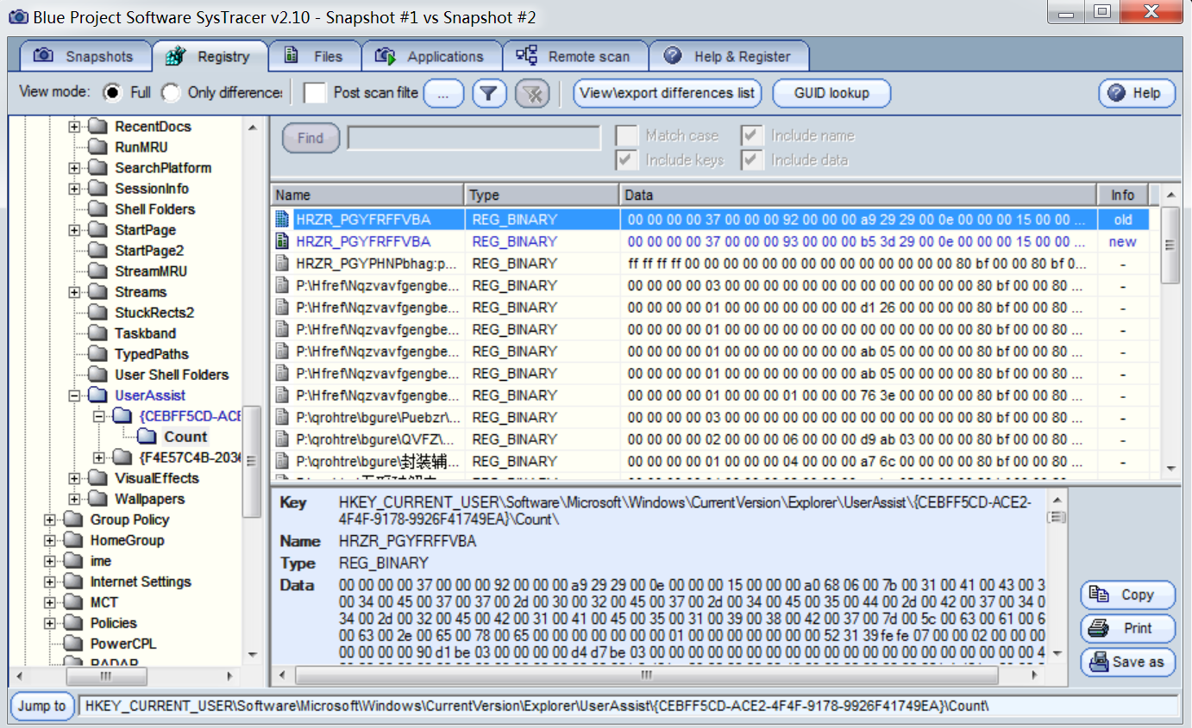Screen dimensions: 1192x728
Task: Toggle the Post scan filter checkbox
Action: point(316,92)
